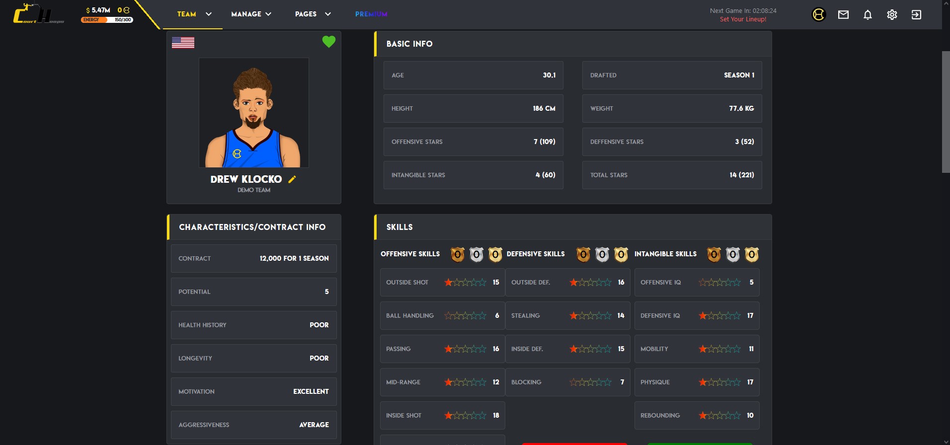
Task: Click the Defensive IQ star rating
Action: coord(719,315)
